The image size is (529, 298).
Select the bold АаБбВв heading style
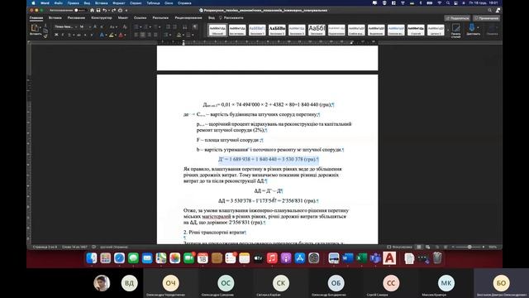coord(277,30)
